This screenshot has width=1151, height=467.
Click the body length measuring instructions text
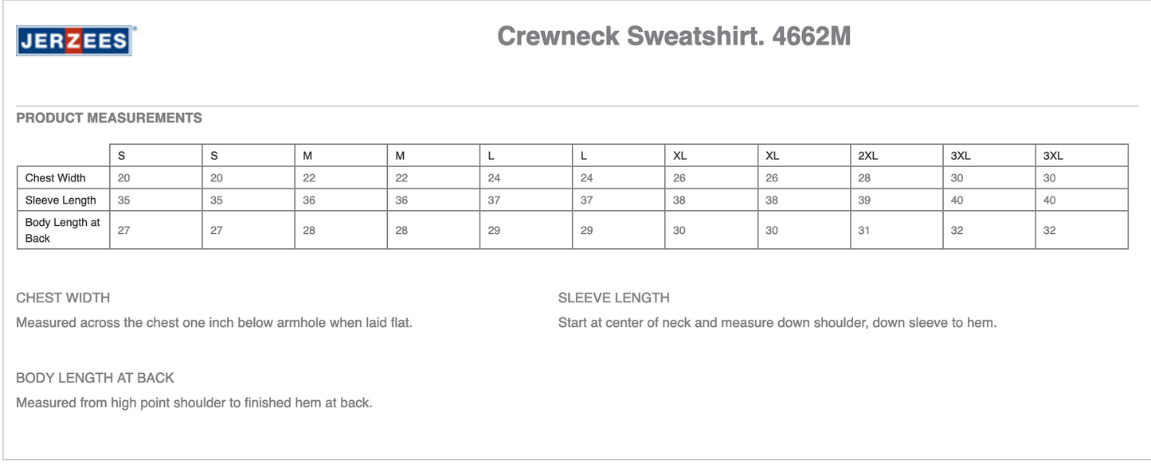pos(194,403)
